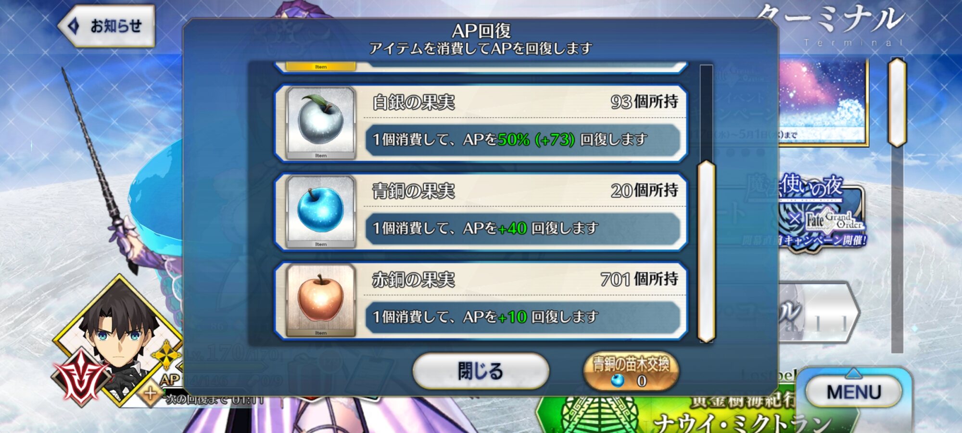
Task: Expand the arrow above MENU button
Action: (854, 373)
